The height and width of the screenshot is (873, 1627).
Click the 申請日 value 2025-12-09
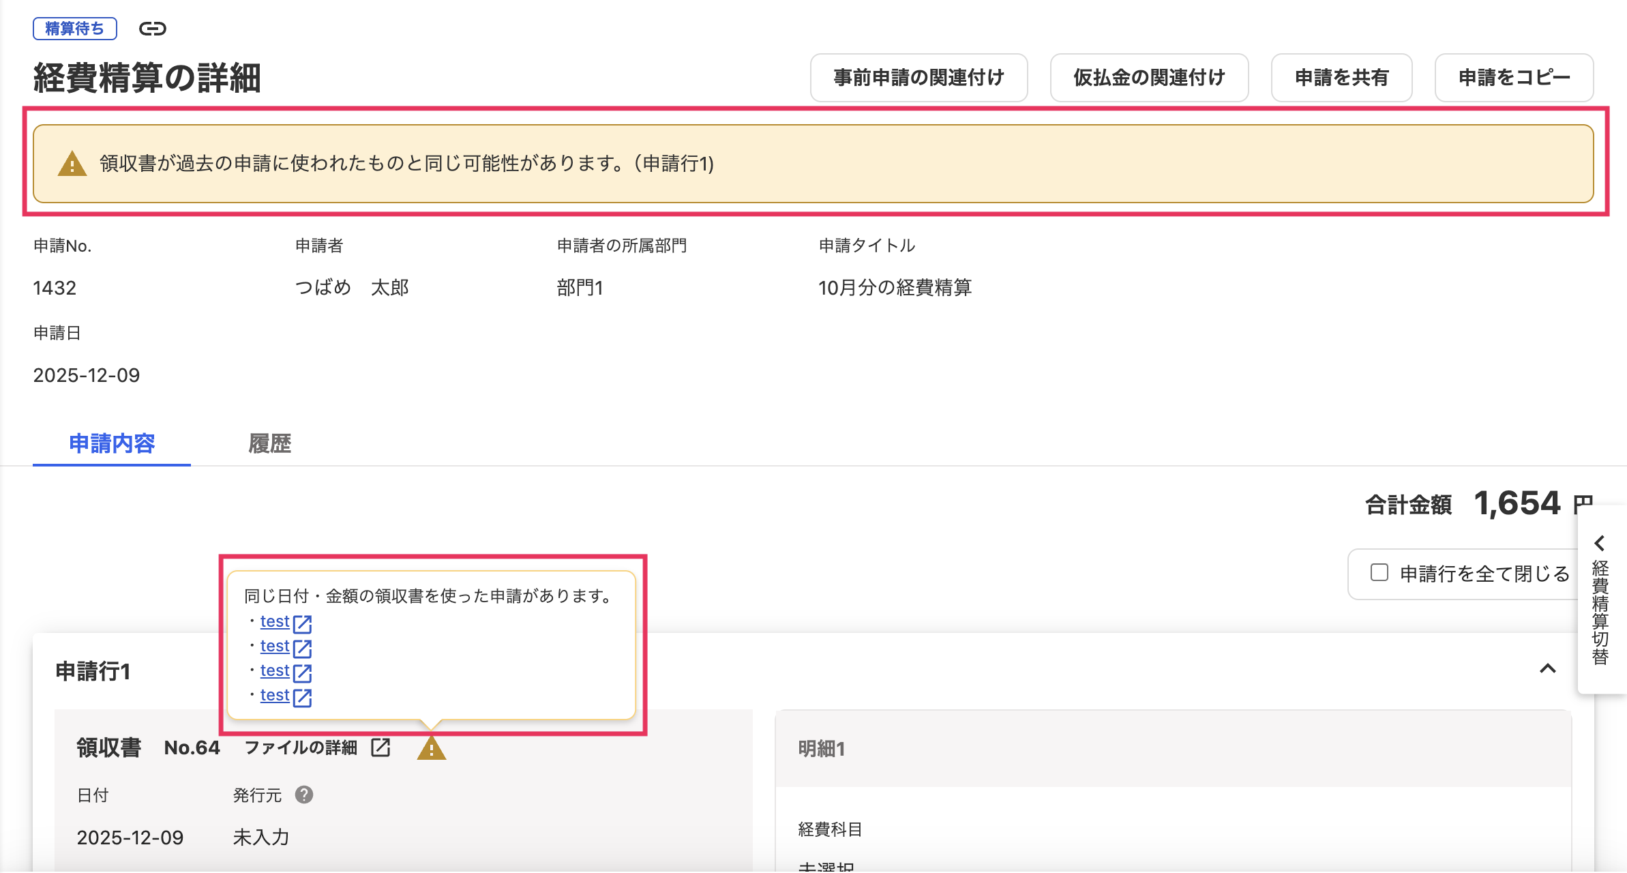click(x=87, y=375)
